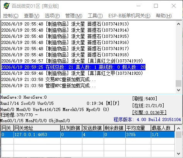Click the [引擎:0.0136天] link
This screenshot has height=158, width=183.
pos(149,113)
